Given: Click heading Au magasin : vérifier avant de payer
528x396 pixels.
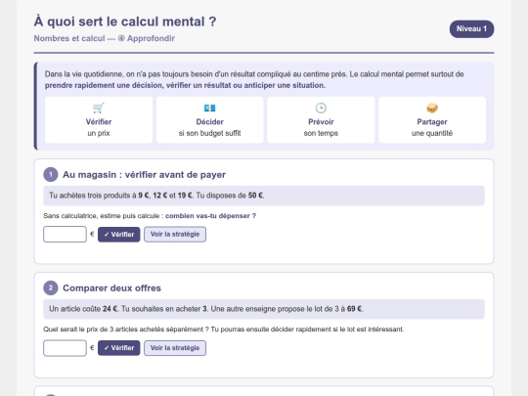Looking at the screenshot, I should click(144, 175).
